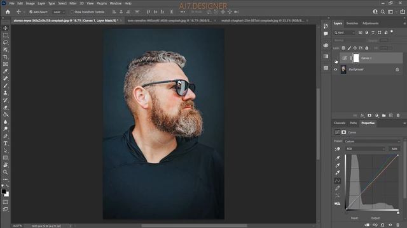Click the Auto button in Curves
This screenshot has height=228, width=407.
[x=394, y=149]
